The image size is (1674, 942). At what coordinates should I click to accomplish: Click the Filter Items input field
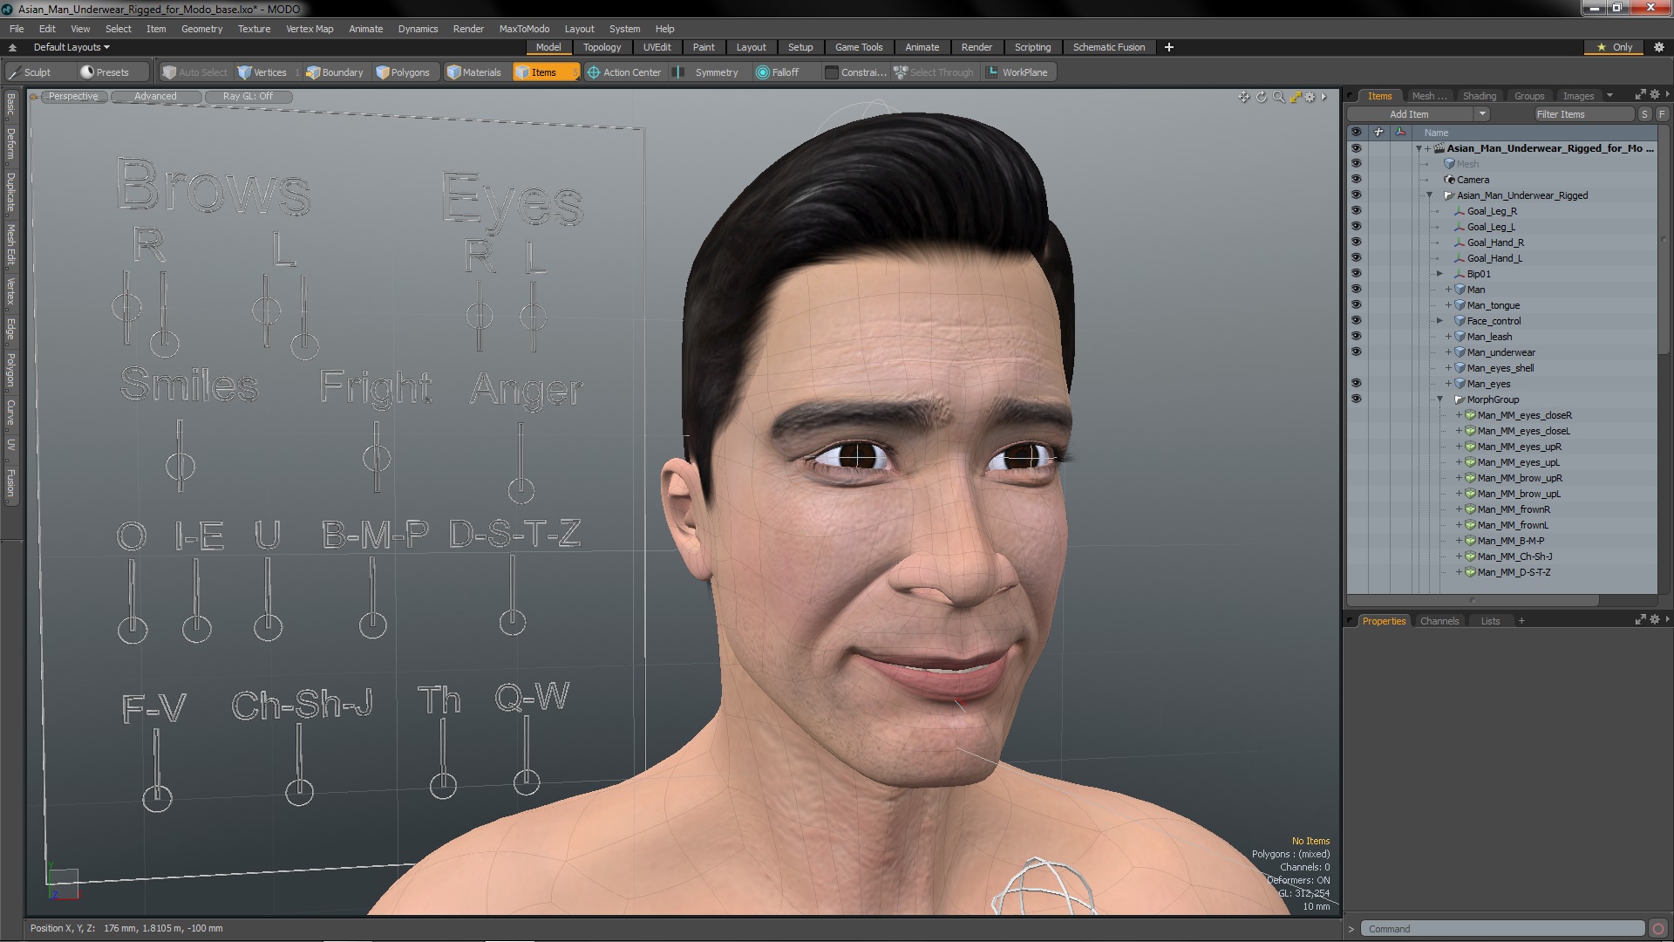[1582, 114]
